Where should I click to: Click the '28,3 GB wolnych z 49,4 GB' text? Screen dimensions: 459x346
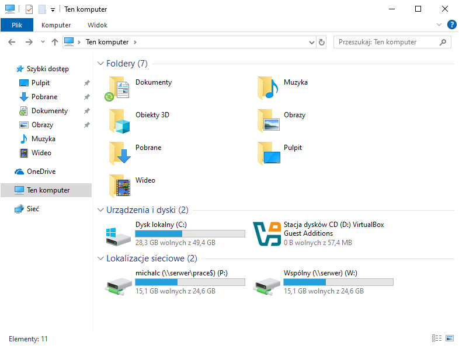click(x=175, y=243)
